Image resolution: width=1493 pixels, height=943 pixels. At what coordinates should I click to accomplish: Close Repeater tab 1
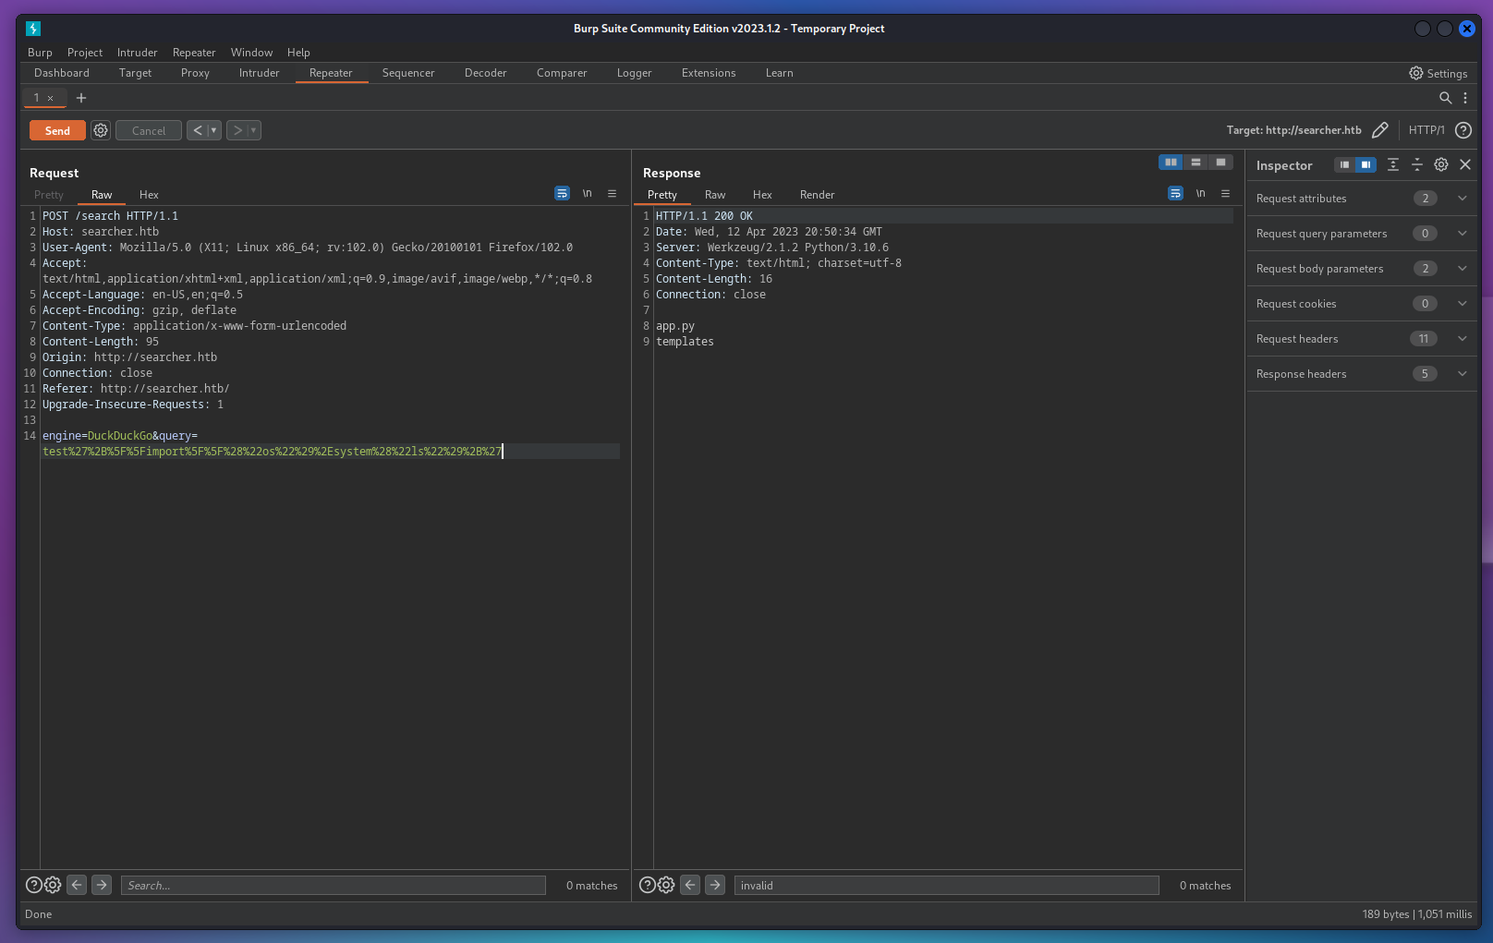(51, 98)
